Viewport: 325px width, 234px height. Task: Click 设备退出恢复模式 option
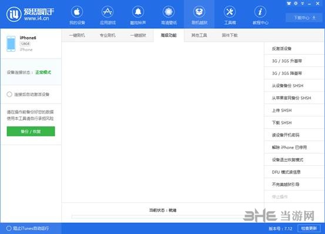[294, 159]
